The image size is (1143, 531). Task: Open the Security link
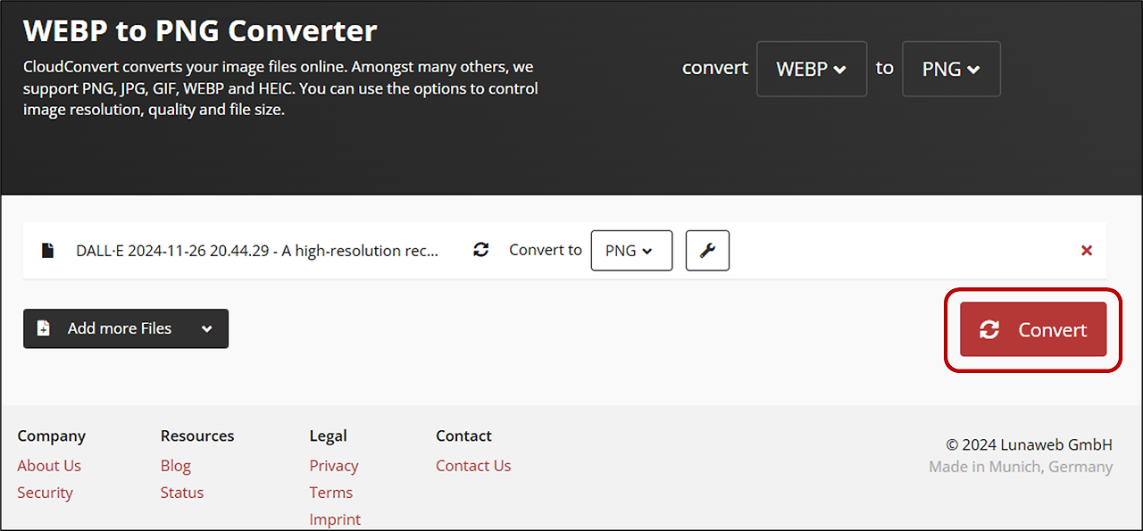(x=45, y=493)
